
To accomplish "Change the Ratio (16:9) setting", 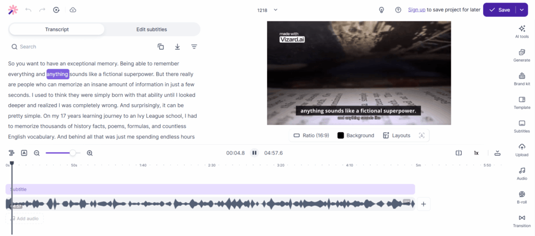I will pyautogui.click(x=311, y=135).
